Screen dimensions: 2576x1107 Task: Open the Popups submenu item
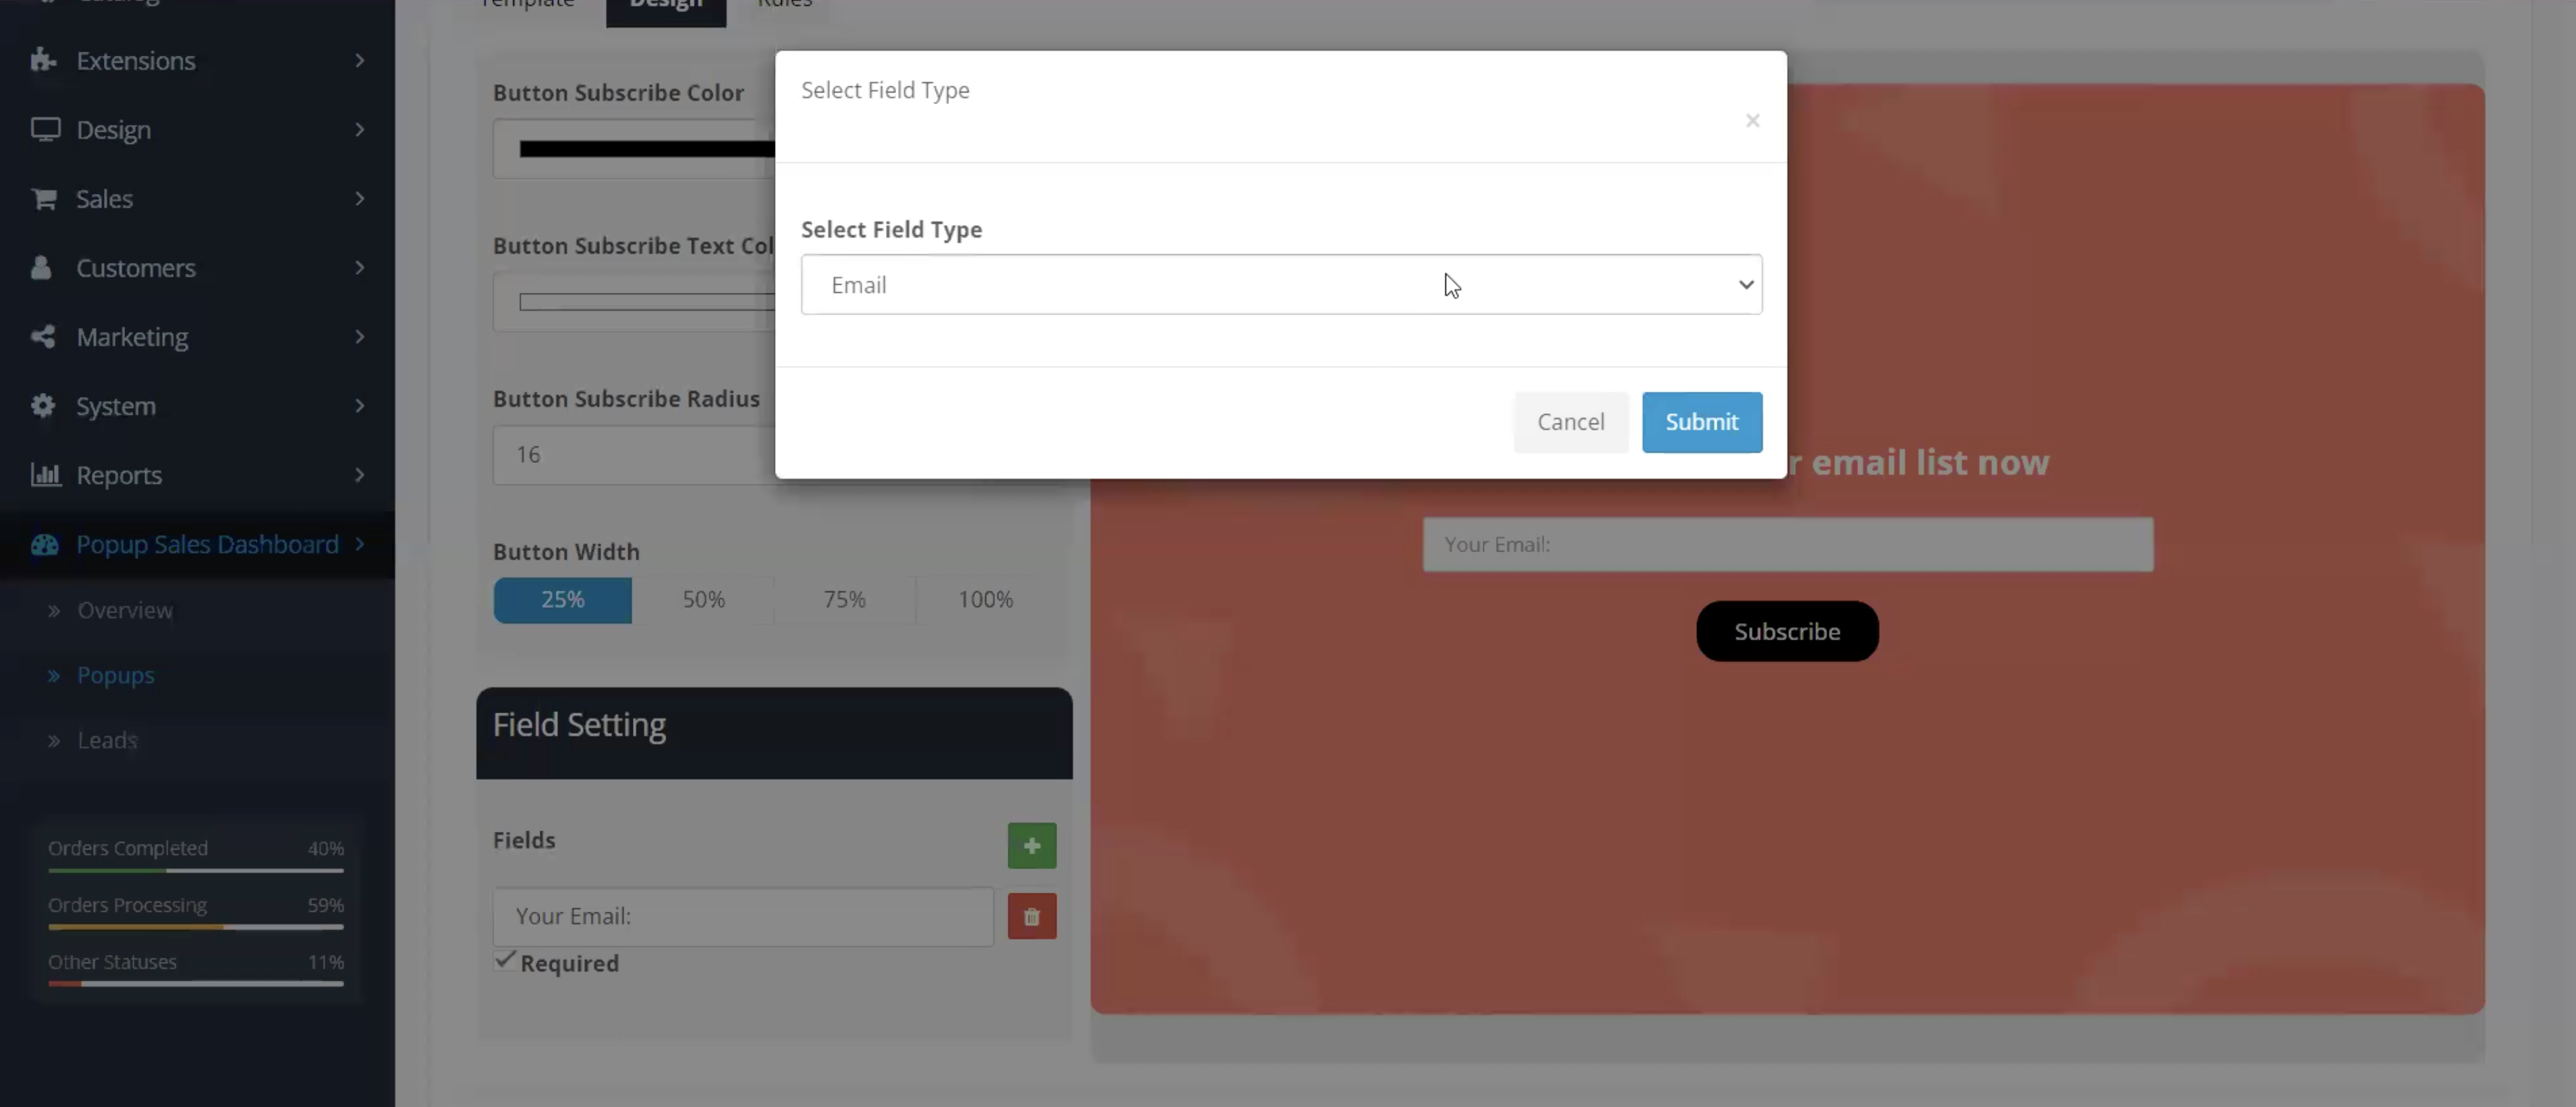coord(116,675)
